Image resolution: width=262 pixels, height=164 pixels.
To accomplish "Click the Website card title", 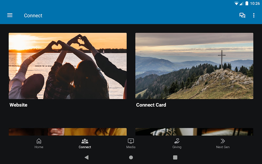I will (18, 105).
